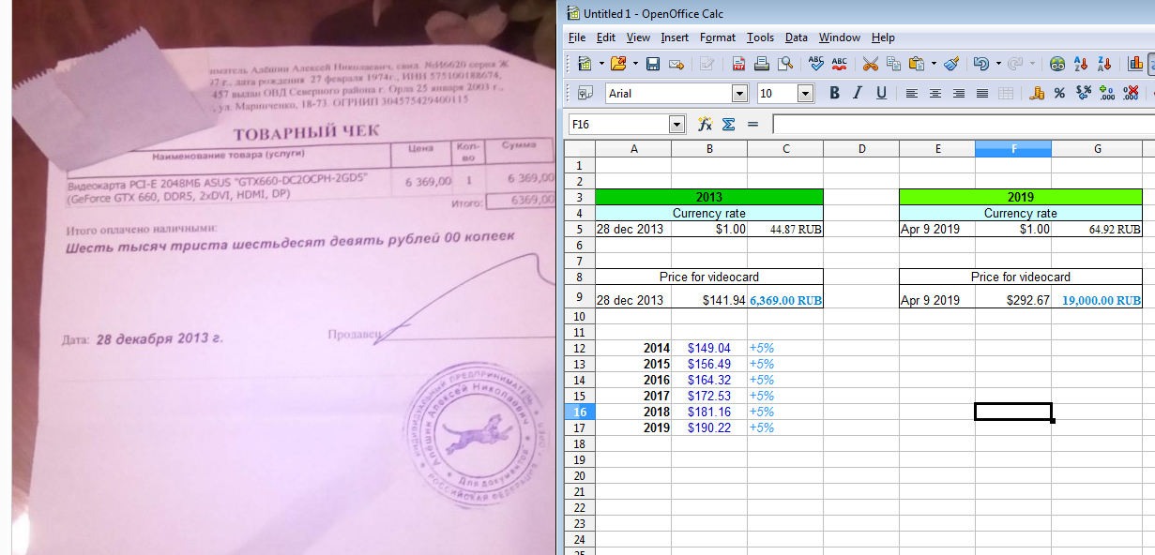This screenshot has height=555, width=1155.
Task: Select row 16 header
Action: tap(580, 412)
